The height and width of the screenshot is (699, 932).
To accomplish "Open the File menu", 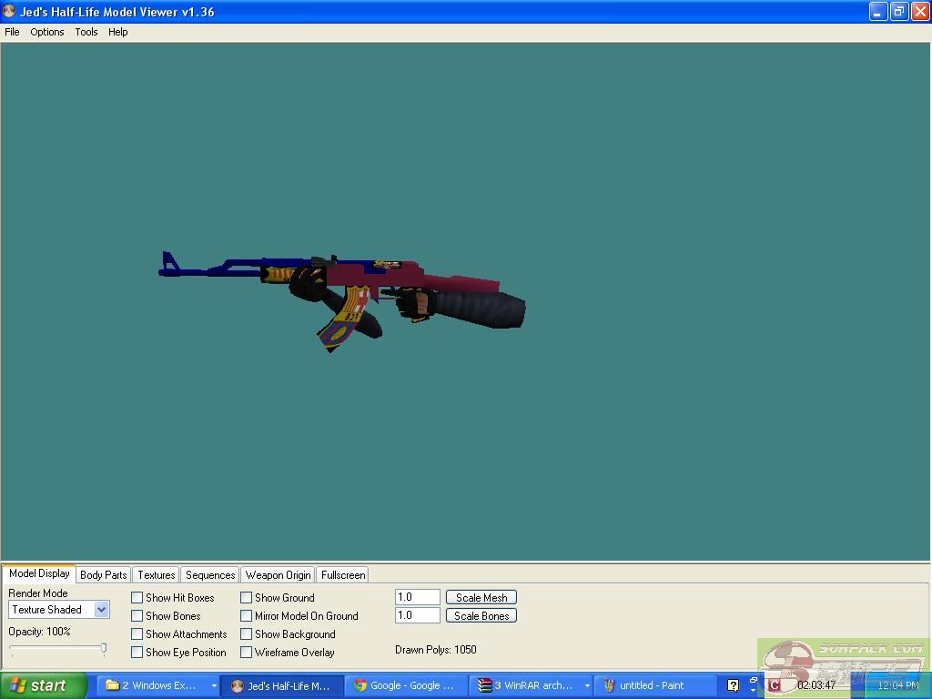I will coord(12,32).
